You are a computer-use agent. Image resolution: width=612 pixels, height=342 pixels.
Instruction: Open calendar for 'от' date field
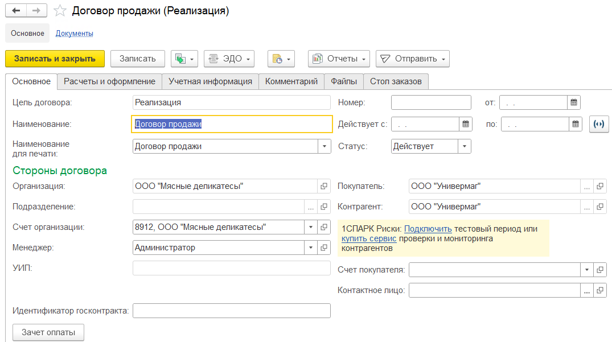point(574,102)
